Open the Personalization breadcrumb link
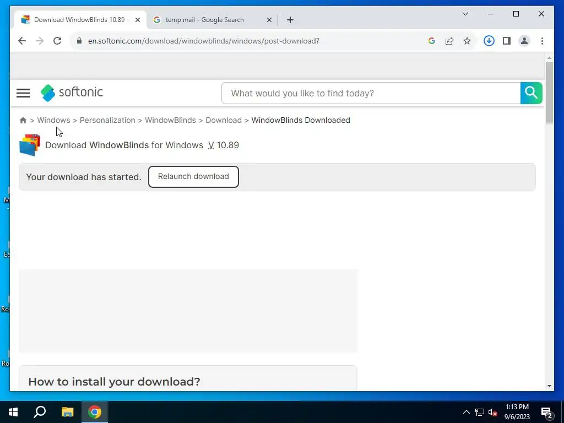This screenshot has height=423, width=564. tap(107, 120)
